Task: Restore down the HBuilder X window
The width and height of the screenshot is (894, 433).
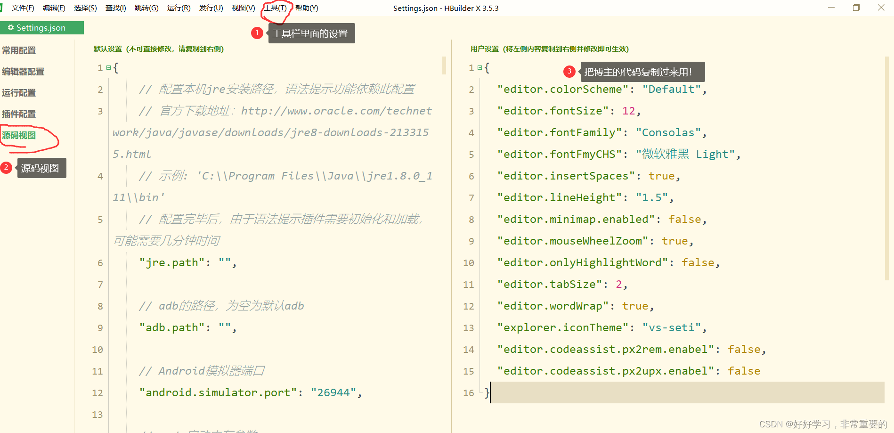Action: coord(856,8)
